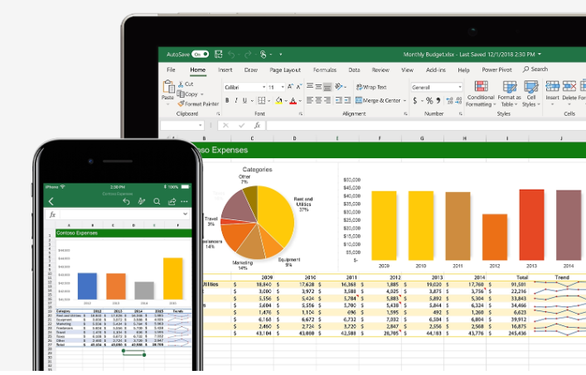Click the Wrap Text button
586x375 pixels.
coord(371,87)
